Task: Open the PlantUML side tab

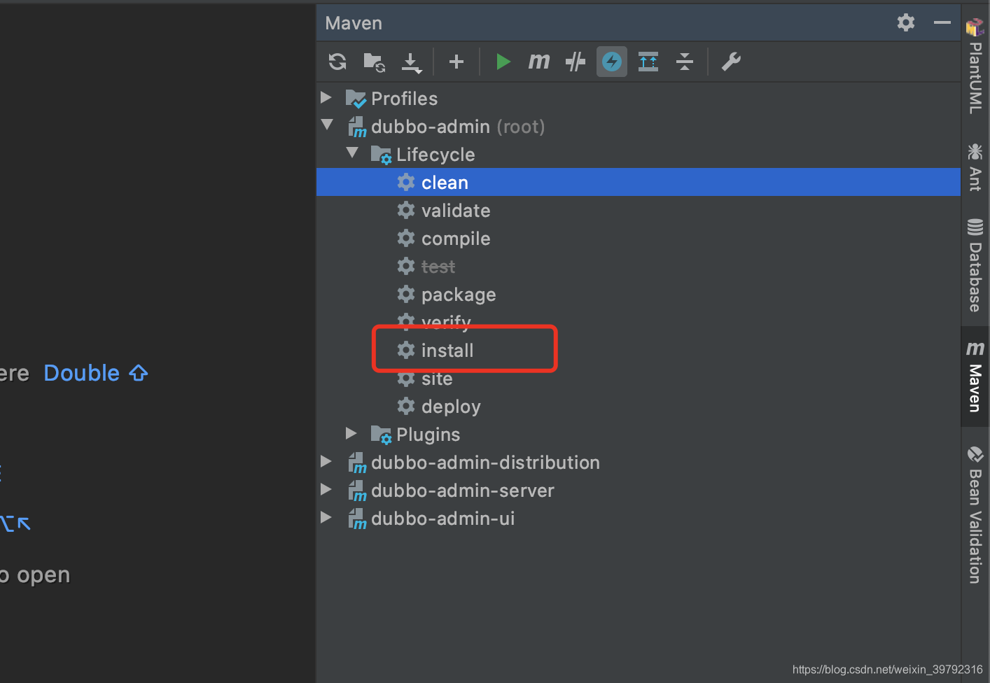Action: point(975,66)
